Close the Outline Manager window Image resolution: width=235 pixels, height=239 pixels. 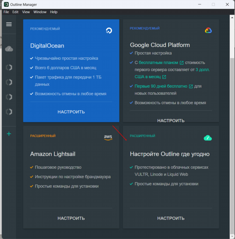tap(227, 4)
